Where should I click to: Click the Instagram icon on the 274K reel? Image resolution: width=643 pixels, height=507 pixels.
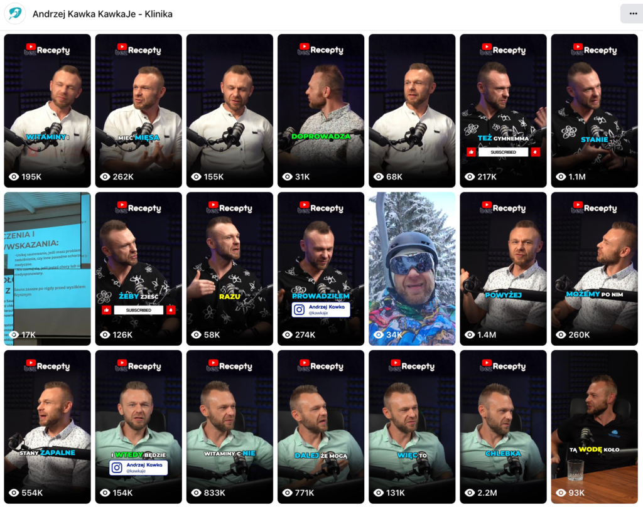[300, 309]
